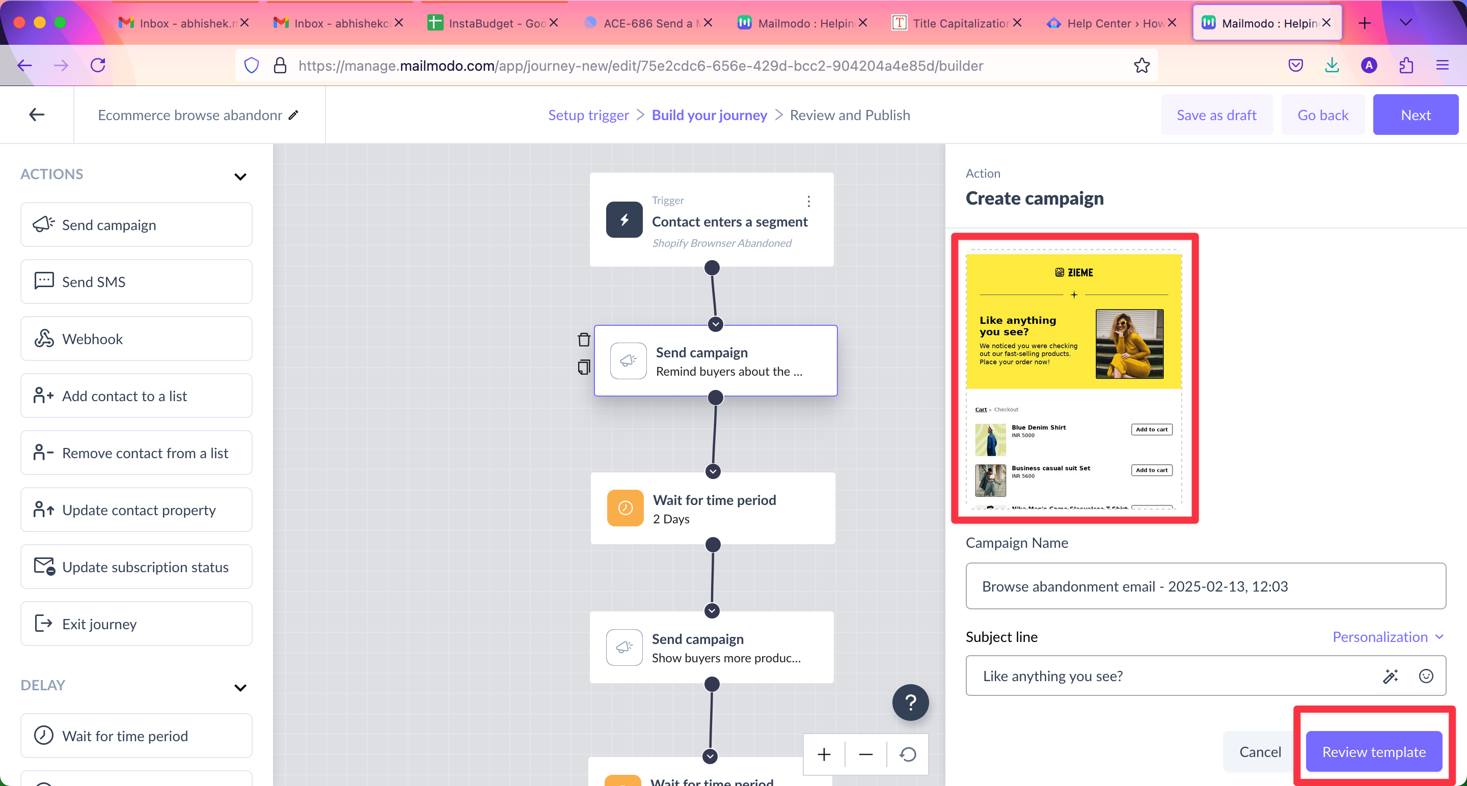Go back using the arrow beside journey name

(x=37, y=115)
